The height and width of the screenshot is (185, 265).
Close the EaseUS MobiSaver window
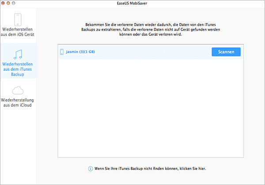(x=3, y=3)
